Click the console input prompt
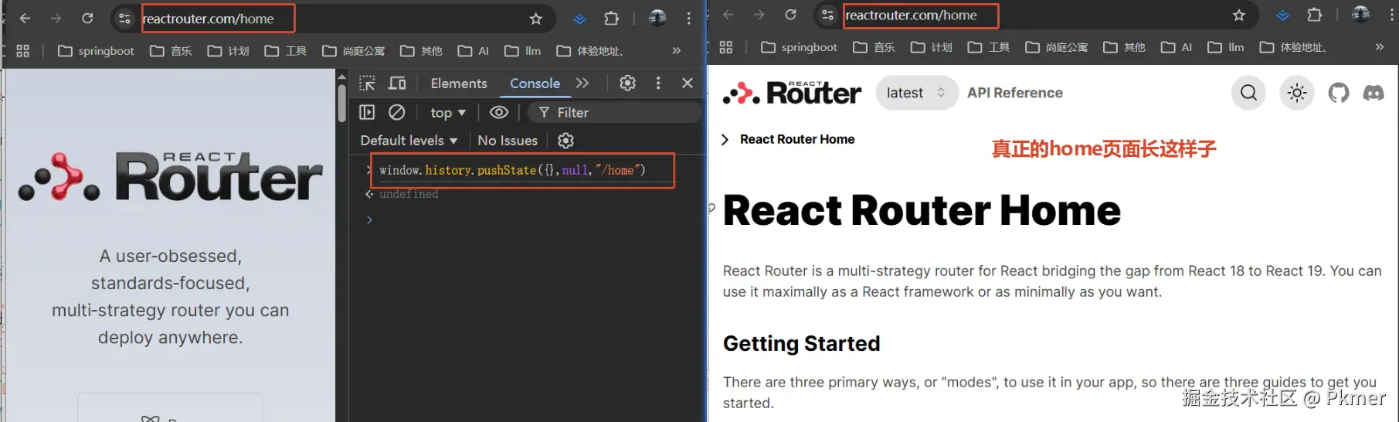Image resolution: width=1399 pixels, height=422 pixels. tap(533, 220)
